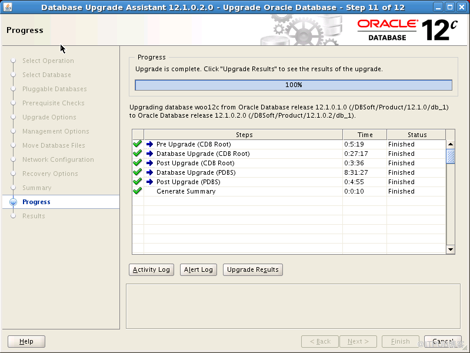Select the Recovery Options step in the sidebar
Image resolution: width=470 pixels, height=353 pixels.
(50, 174)
